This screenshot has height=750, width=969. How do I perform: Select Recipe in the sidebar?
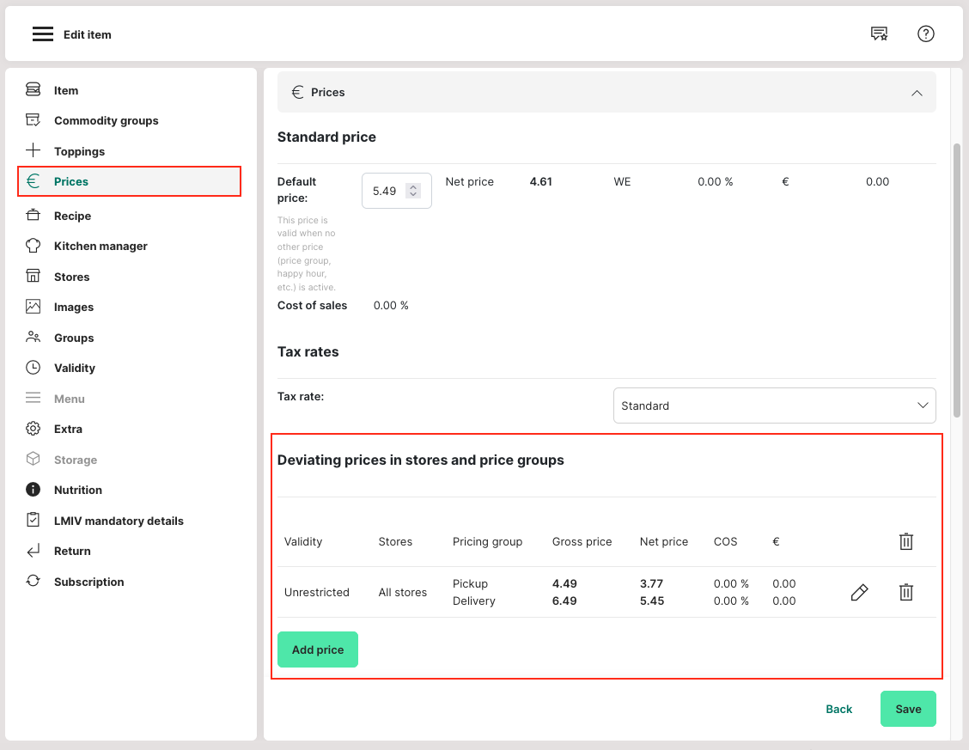pyautogui.click(x=72, y=216)
